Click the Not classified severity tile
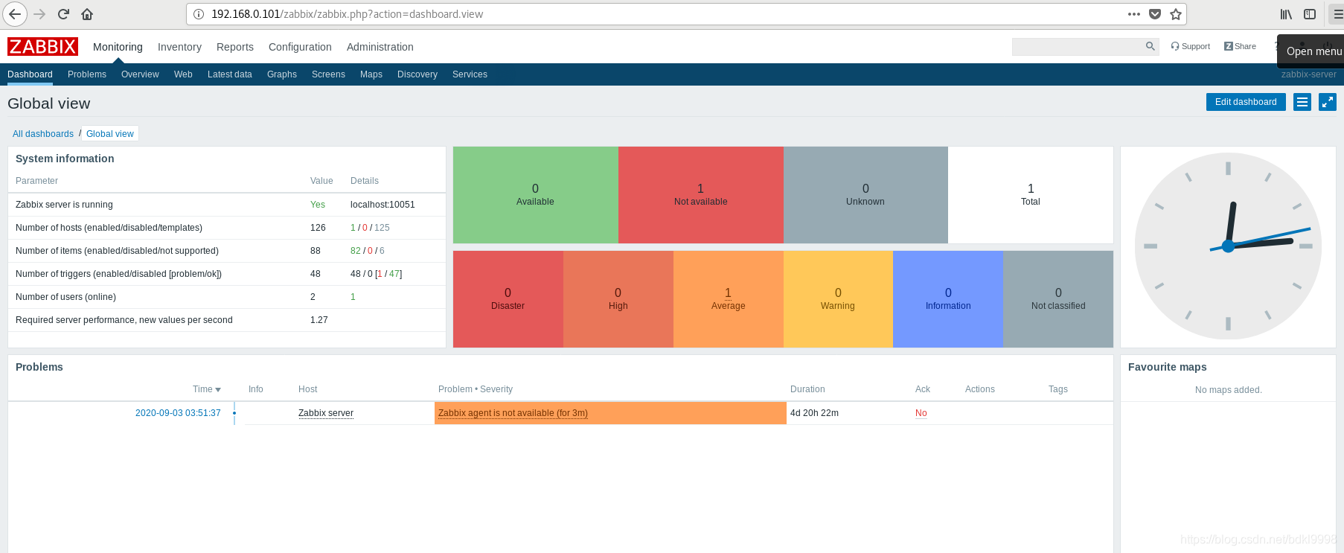 (1058, 299)
